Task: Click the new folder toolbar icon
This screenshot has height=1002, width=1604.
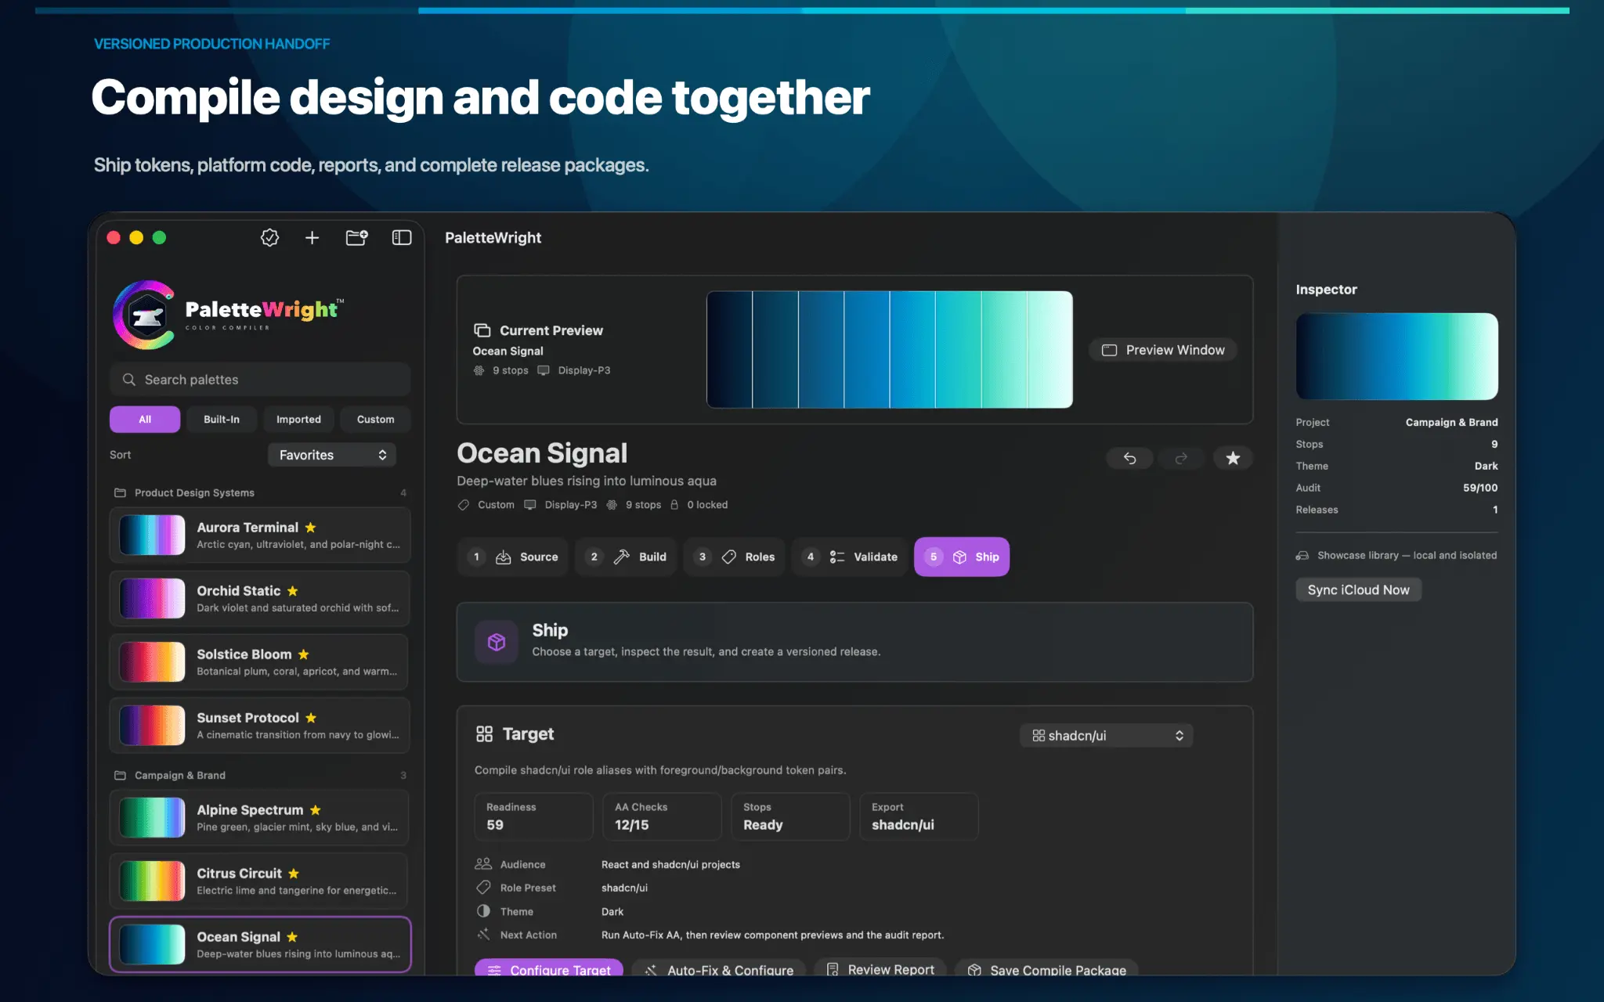Action: coord(356,237)
